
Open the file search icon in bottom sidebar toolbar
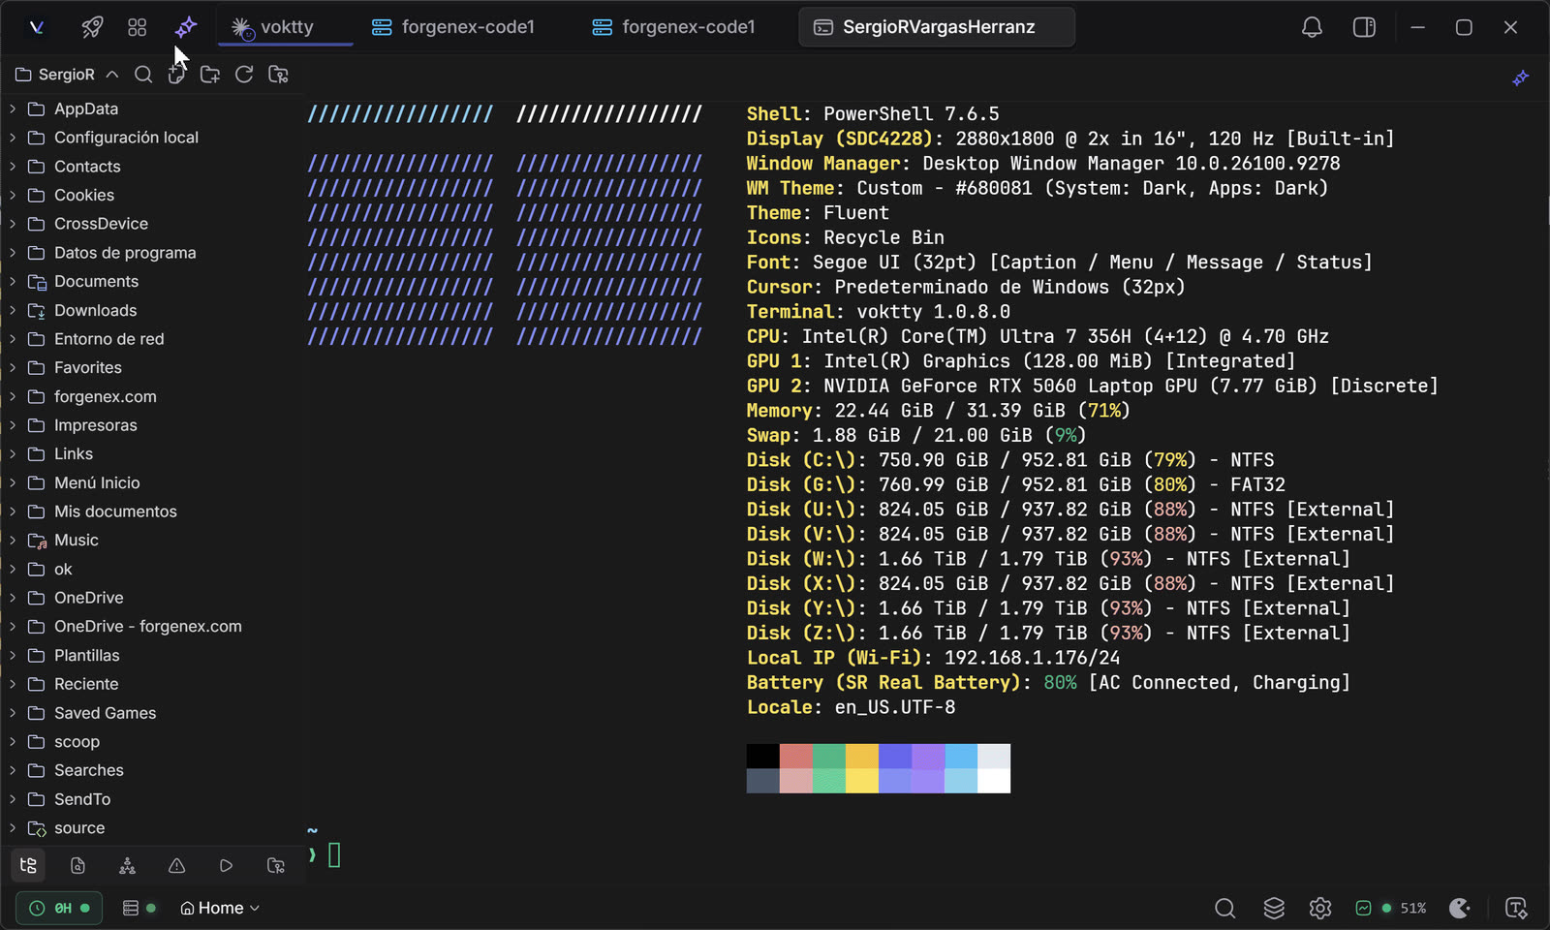(x=78, y=865)
